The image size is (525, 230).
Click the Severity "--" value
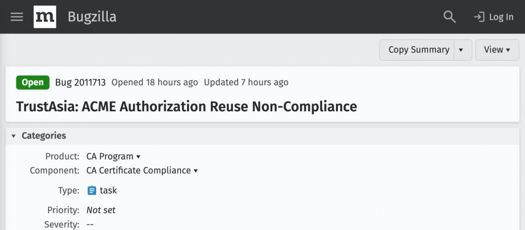pos(91,224)
